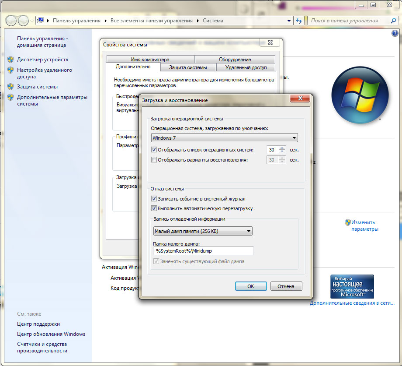Open the default operating system Windows 7 dropdown
The height and width of the screenshot is (366, 402).
224,138
